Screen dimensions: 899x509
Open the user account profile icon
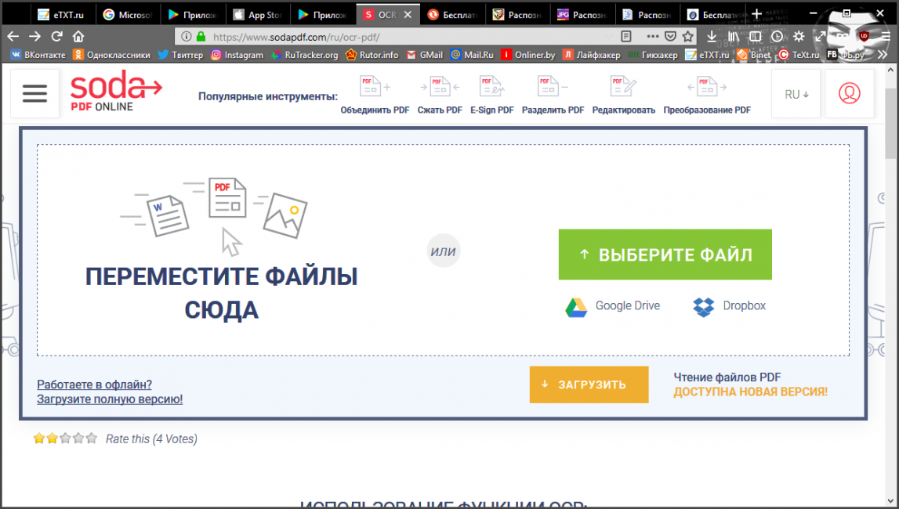tap(849, 94)
